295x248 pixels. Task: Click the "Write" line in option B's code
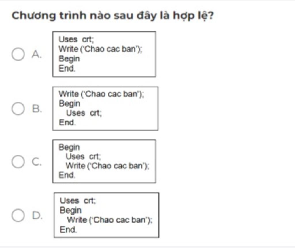tap(101, 94)
